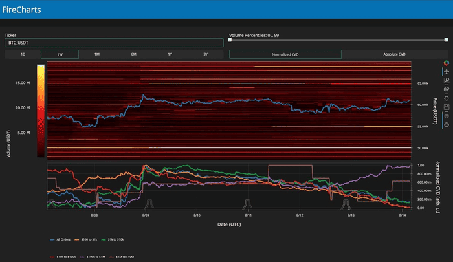
Task: Click the '8/08' date tick label
Action: point(94,215)
